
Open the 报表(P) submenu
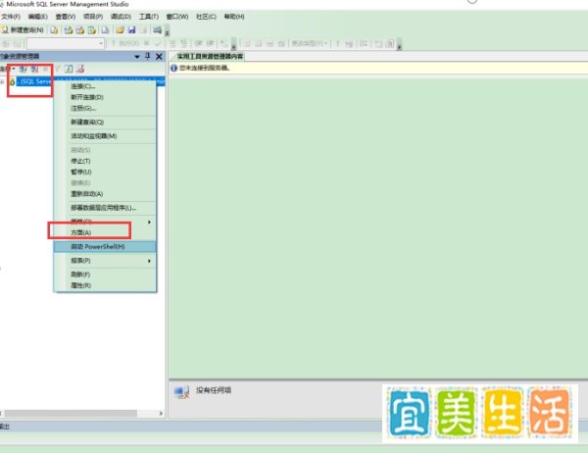pyautogui.click(x=105, y=261)
